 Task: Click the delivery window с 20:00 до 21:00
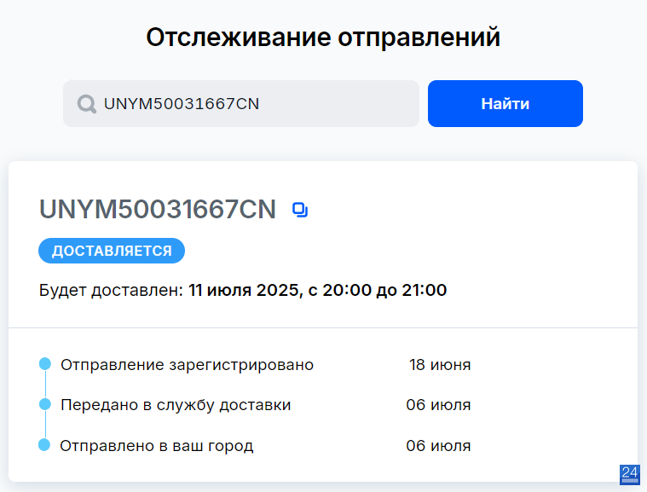tap(377, 290)
